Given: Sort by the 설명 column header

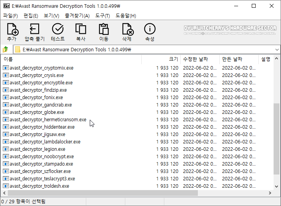Looking at the screenshot, I should (x=266, y=59).
